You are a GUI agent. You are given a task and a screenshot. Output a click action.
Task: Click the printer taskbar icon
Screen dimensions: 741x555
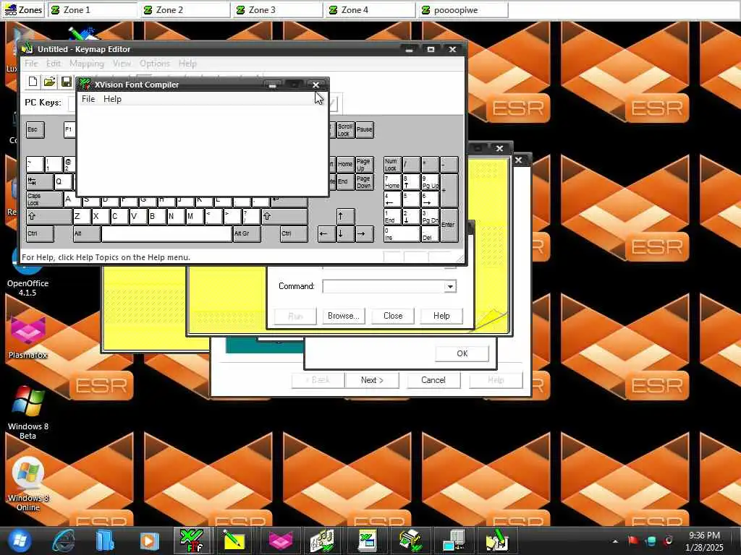pos(410,541)
